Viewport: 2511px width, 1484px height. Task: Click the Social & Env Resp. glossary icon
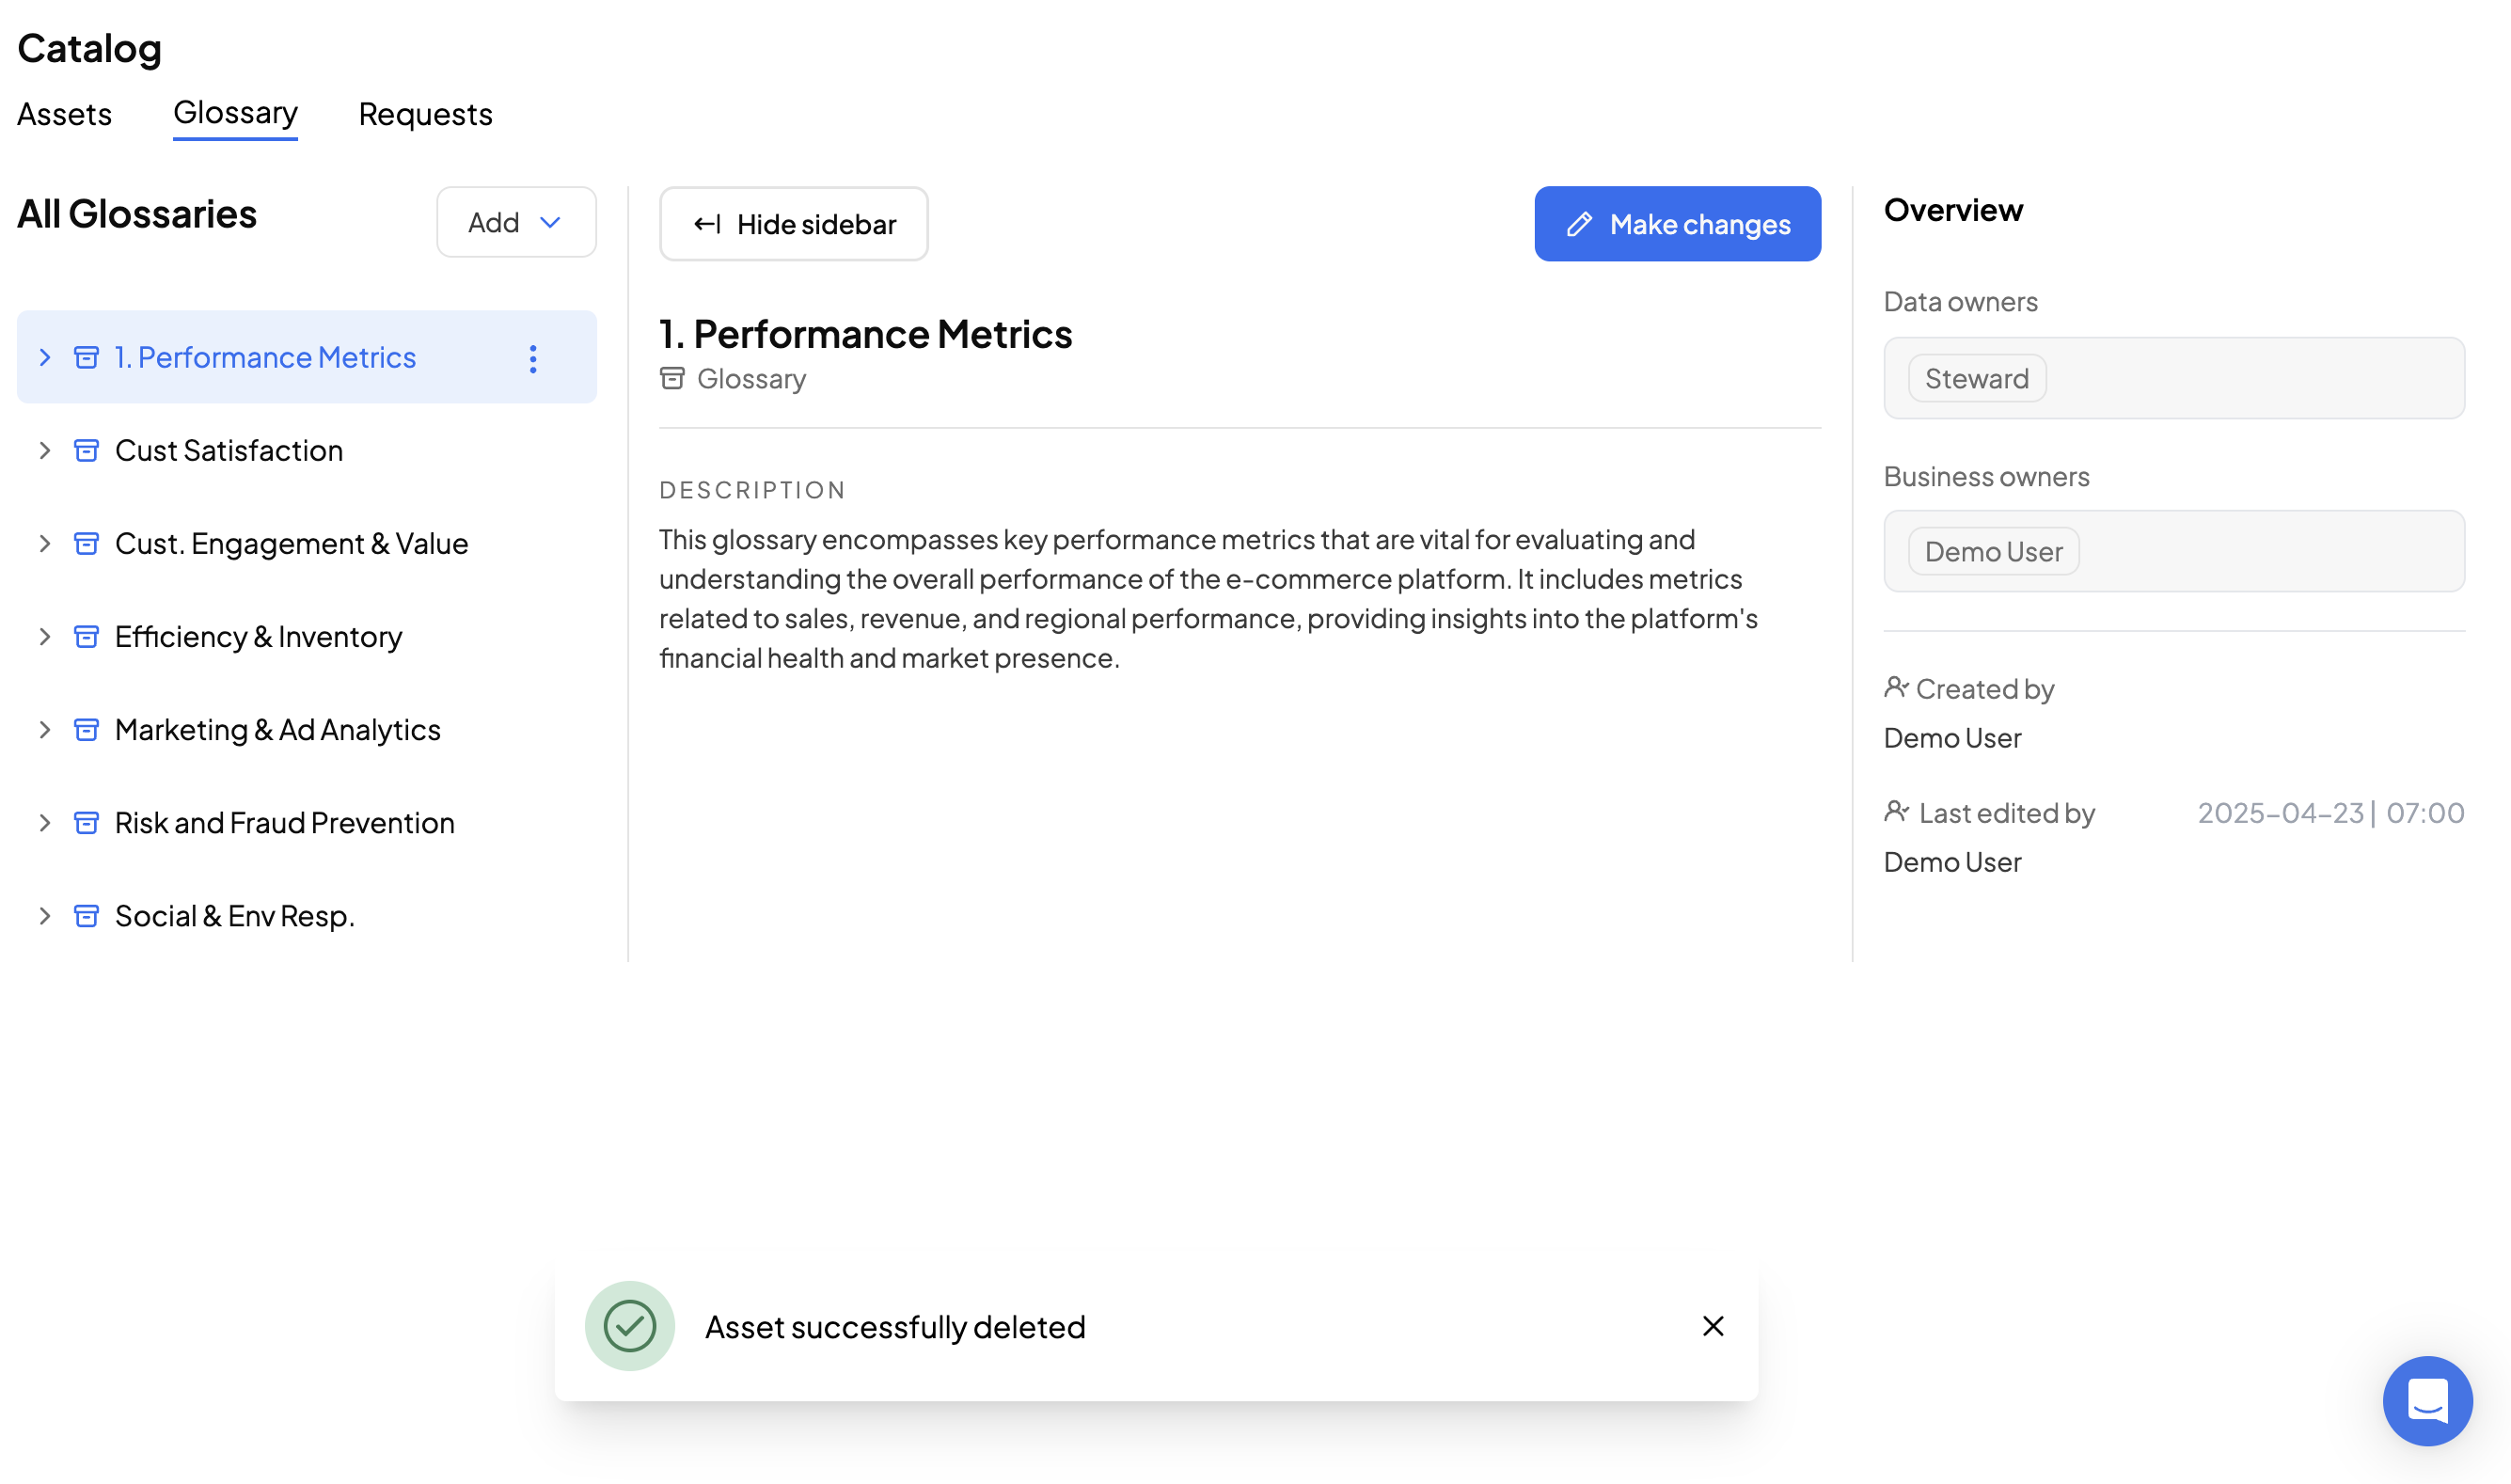click(87, 915)
